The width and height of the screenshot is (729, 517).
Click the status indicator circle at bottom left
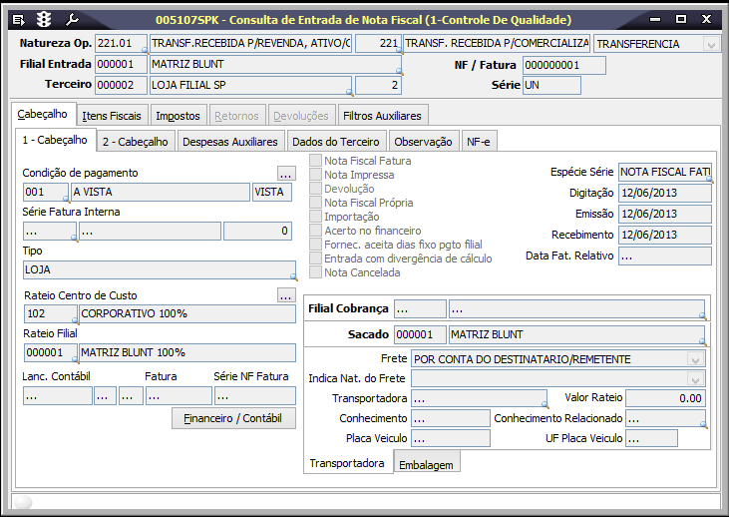[23, 502]
